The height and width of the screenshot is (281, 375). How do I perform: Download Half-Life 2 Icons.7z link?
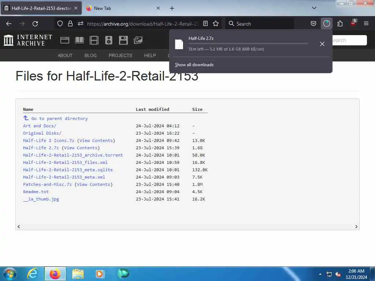point(49,140)
